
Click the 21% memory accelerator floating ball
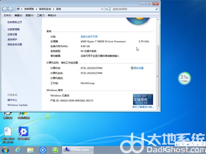coord(184,78)
